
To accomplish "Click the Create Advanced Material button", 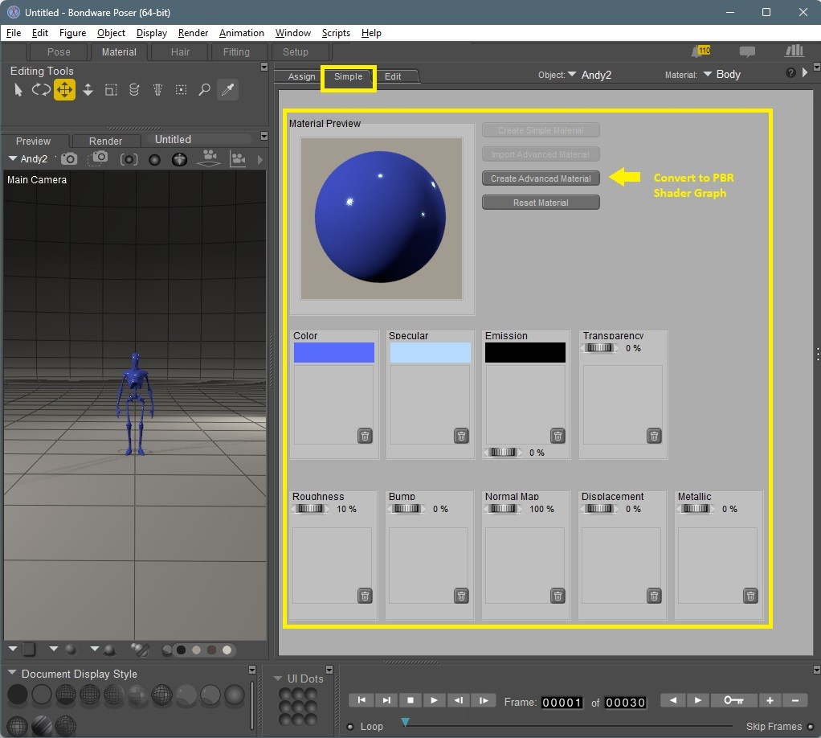I will pyautogui.click(x=541, y=178).
